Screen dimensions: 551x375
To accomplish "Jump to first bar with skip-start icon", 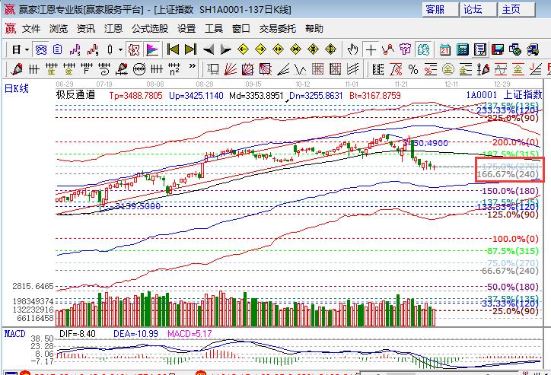I will click(173, 49).
